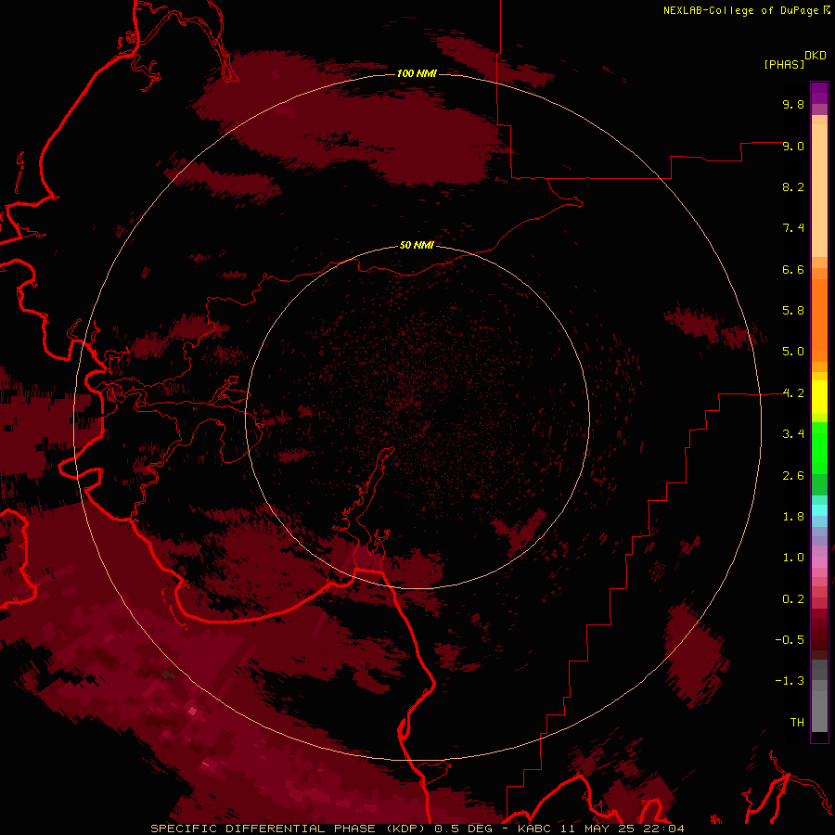
Task: Select the -0.5 scale value
Action: pyautogui.click(x=790, y=640)
